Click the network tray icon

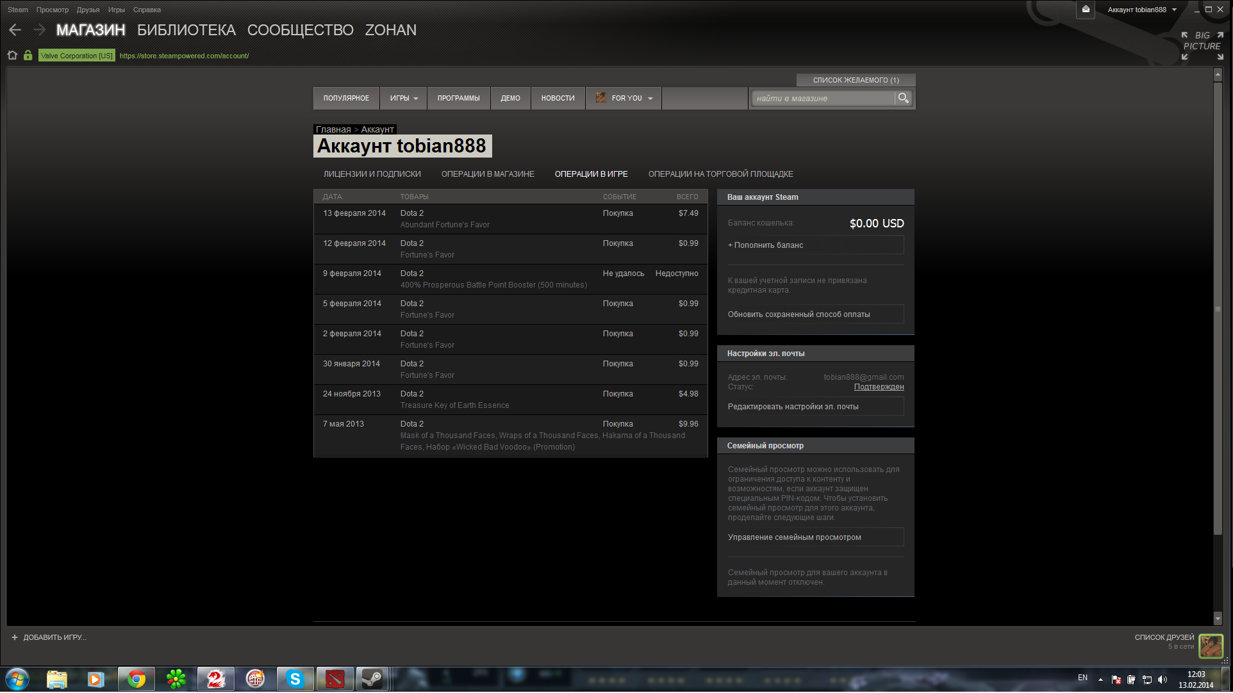[x=1147, y=680]
